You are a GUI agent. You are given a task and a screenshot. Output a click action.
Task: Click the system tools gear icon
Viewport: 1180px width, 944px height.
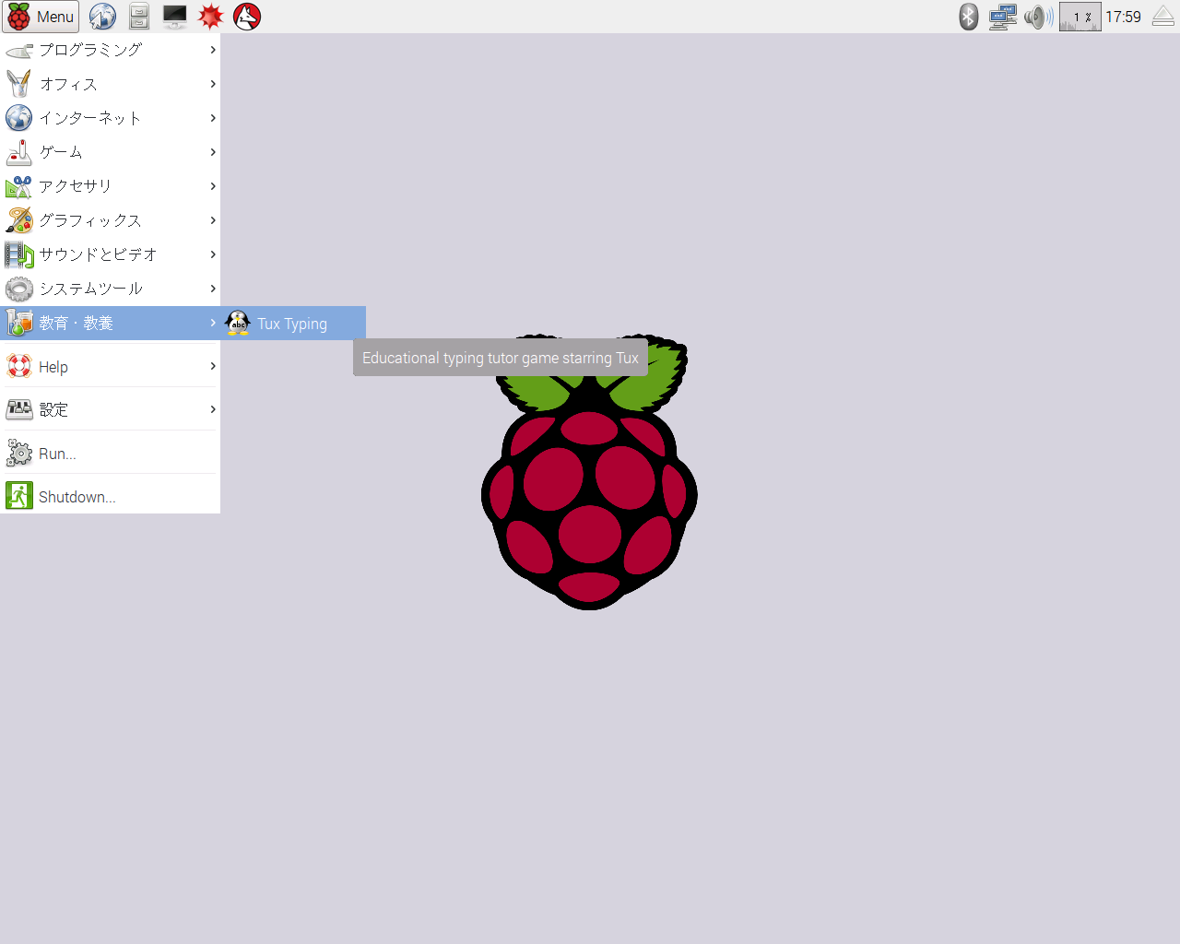(18, 289)
